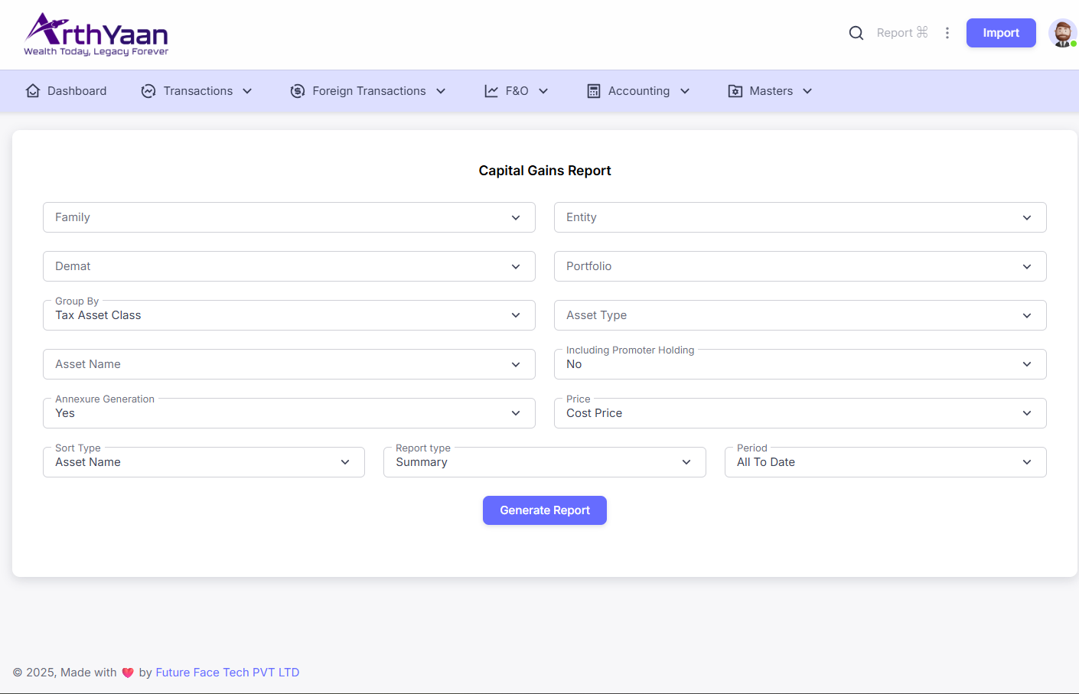The width and height of the screenshot is (1079, 694).
Task: Expand the Accounting menu
Action: coord(639,91)
